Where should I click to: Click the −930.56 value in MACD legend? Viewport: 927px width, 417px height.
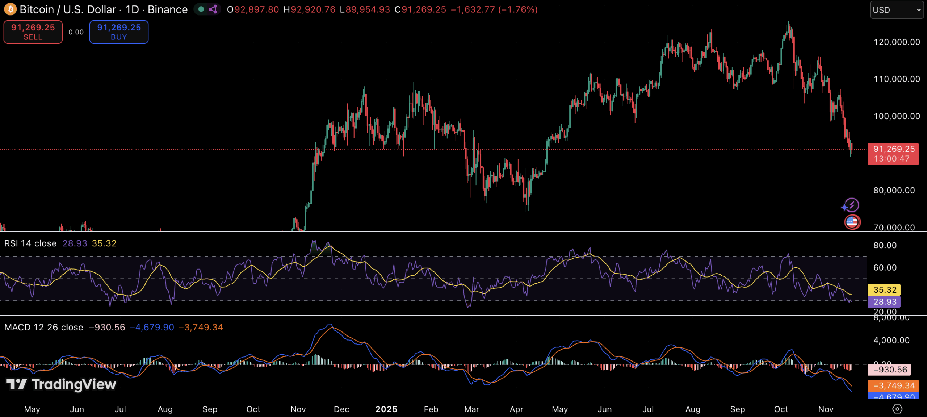(x=107, y=328)
